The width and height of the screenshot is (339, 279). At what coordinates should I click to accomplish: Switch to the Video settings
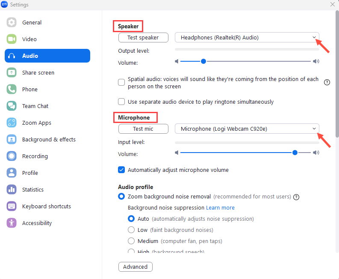point(47,39)
